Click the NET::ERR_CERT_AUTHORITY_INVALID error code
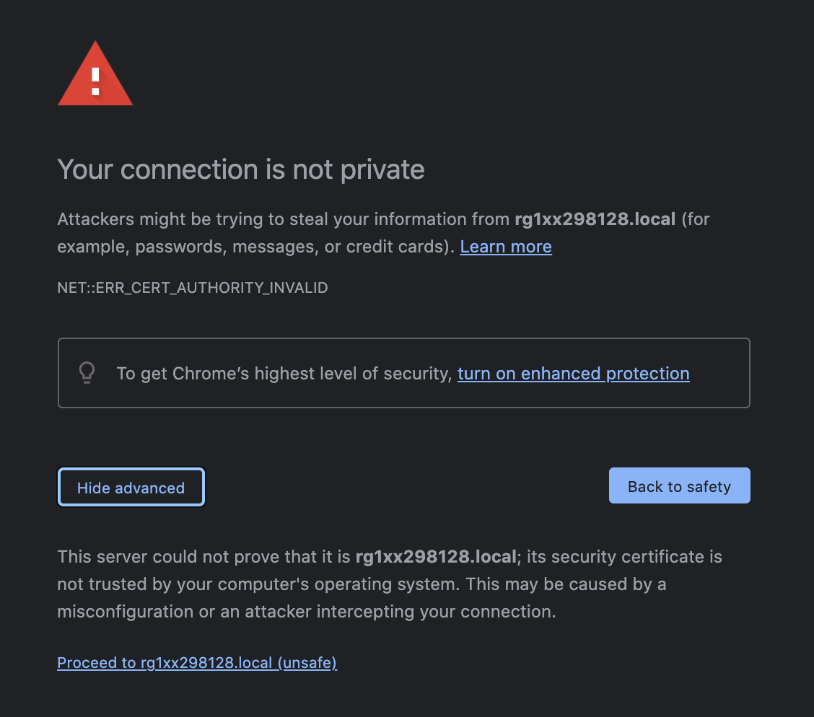This screenshot has width=814, height=717. pyautogui.click(x=192, y=287)
